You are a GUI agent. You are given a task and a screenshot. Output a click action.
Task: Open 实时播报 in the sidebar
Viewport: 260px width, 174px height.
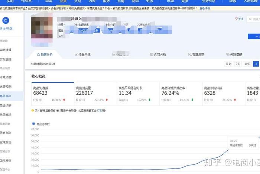click(6, 50)
